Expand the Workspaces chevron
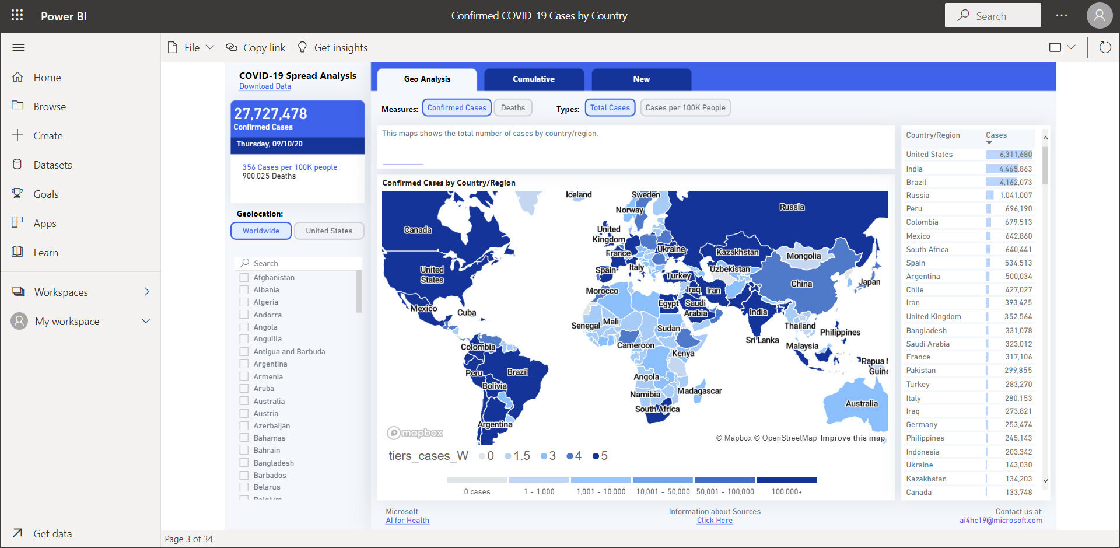Image resolution: width=1120 pixels, height=548 pixels. coord(147,292)
